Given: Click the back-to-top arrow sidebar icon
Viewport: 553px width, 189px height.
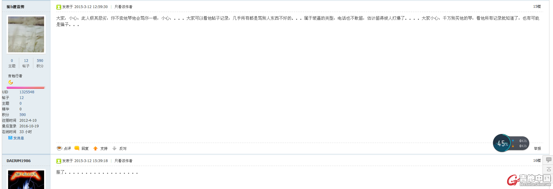Looking at the screenshot, I should pyautogui.click(x=549, y=169).
